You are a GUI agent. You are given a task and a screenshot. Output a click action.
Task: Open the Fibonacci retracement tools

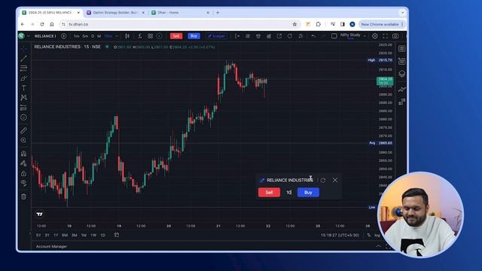click(23, 69)
